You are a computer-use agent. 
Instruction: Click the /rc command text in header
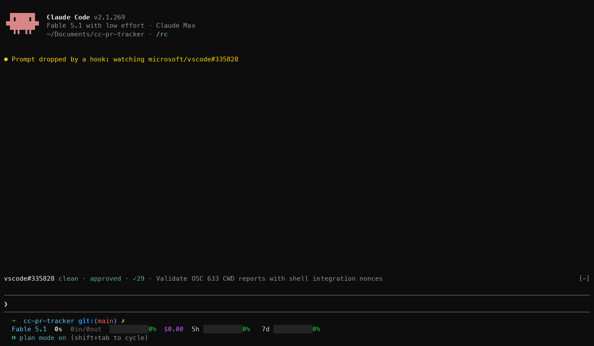click(x=162, y=34)
